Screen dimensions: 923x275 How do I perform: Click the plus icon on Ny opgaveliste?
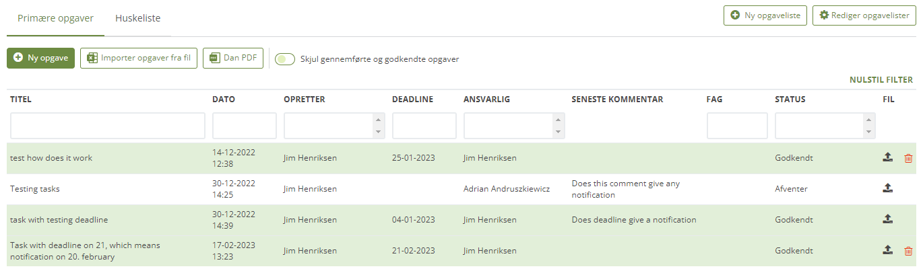736,15
